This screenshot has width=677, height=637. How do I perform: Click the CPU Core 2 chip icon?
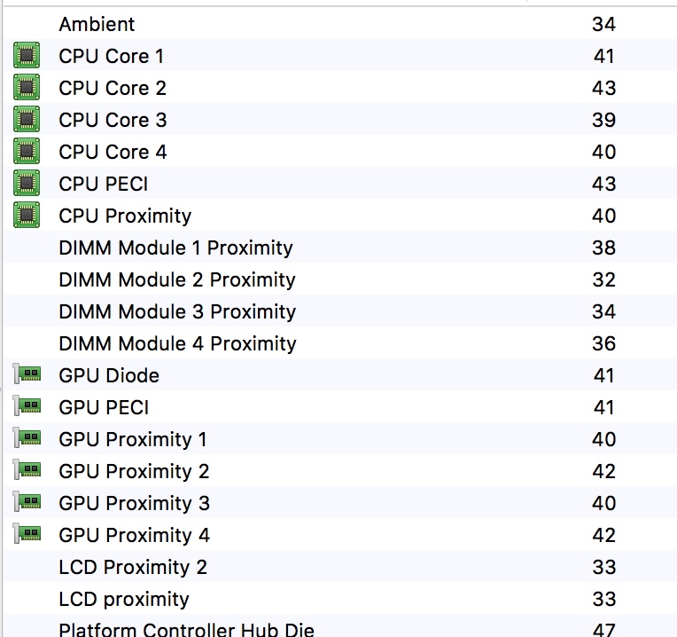coord(27,87)
